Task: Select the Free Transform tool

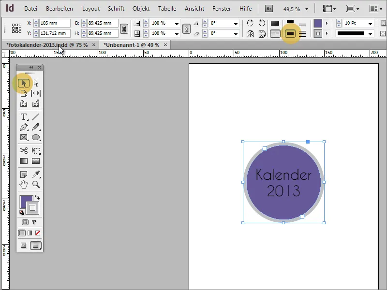Action: (36, 150)
